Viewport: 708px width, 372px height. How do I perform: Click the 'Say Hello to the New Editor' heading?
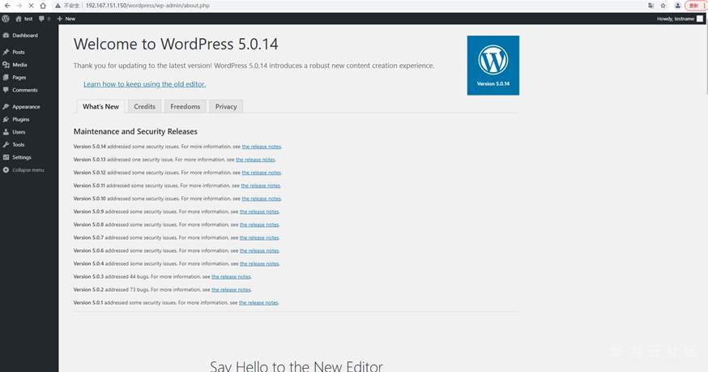(x=296, y=366)
